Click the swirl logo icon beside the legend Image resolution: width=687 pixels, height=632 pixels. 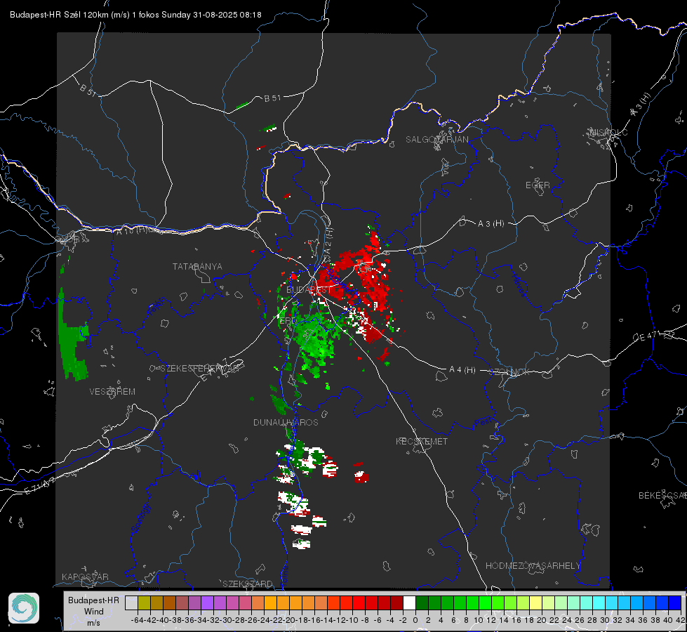(x=24, y=608)
